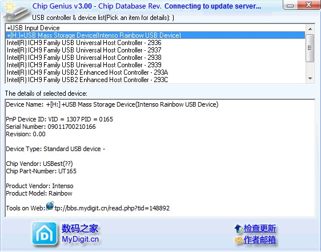Click the device list scroll up arrow
Viewport: 321px width, 252px height.
[310, 29]
